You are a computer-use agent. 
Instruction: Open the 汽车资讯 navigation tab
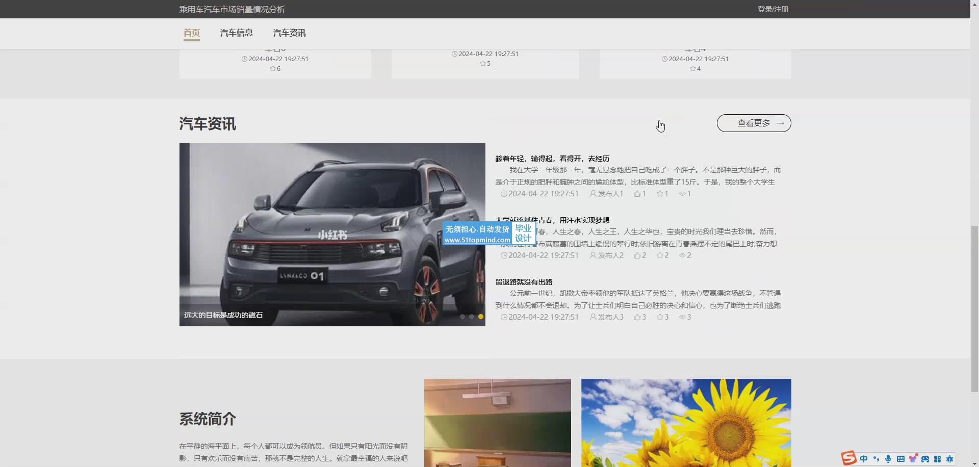click(x=289, y=33)
